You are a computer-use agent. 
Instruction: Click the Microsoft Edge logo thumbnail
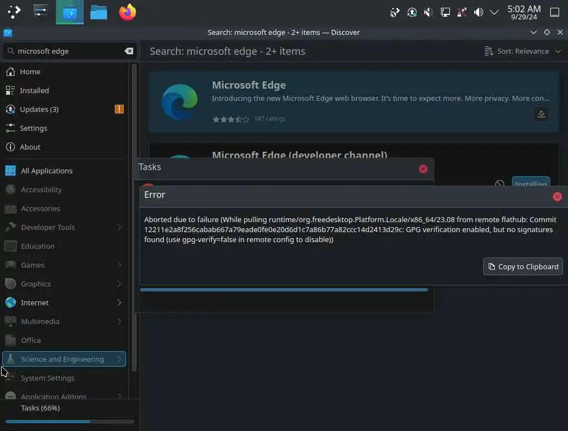[x=180, y=102]
